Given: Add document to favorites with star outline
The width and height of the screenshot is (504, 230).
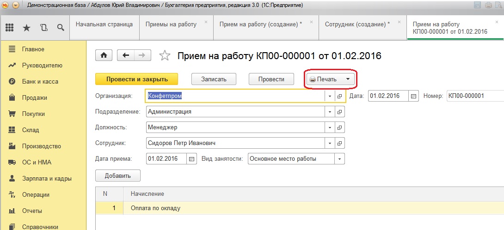Looking at the screenshot, I should point(164,56).
